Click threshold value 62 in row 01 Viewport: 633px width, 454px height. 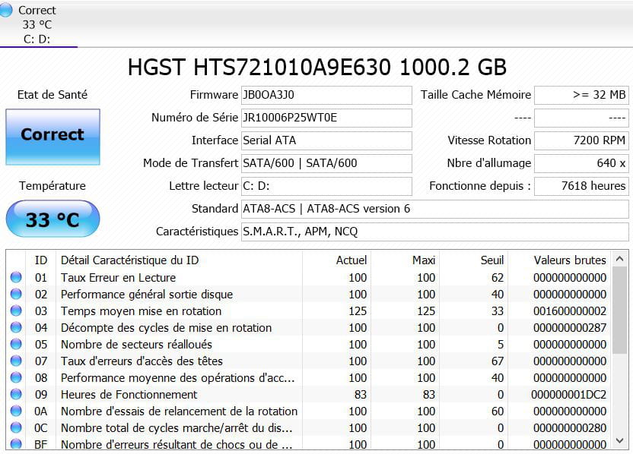(x=498, y=278)
